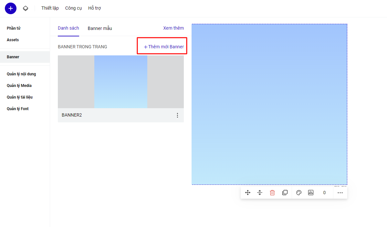
Task: Click the blue plus add button
Action: (11, 8)
